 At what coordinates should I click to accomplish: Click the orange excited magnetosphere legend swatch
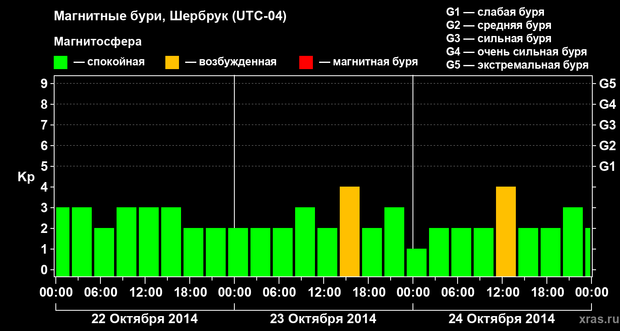point(172,62)
